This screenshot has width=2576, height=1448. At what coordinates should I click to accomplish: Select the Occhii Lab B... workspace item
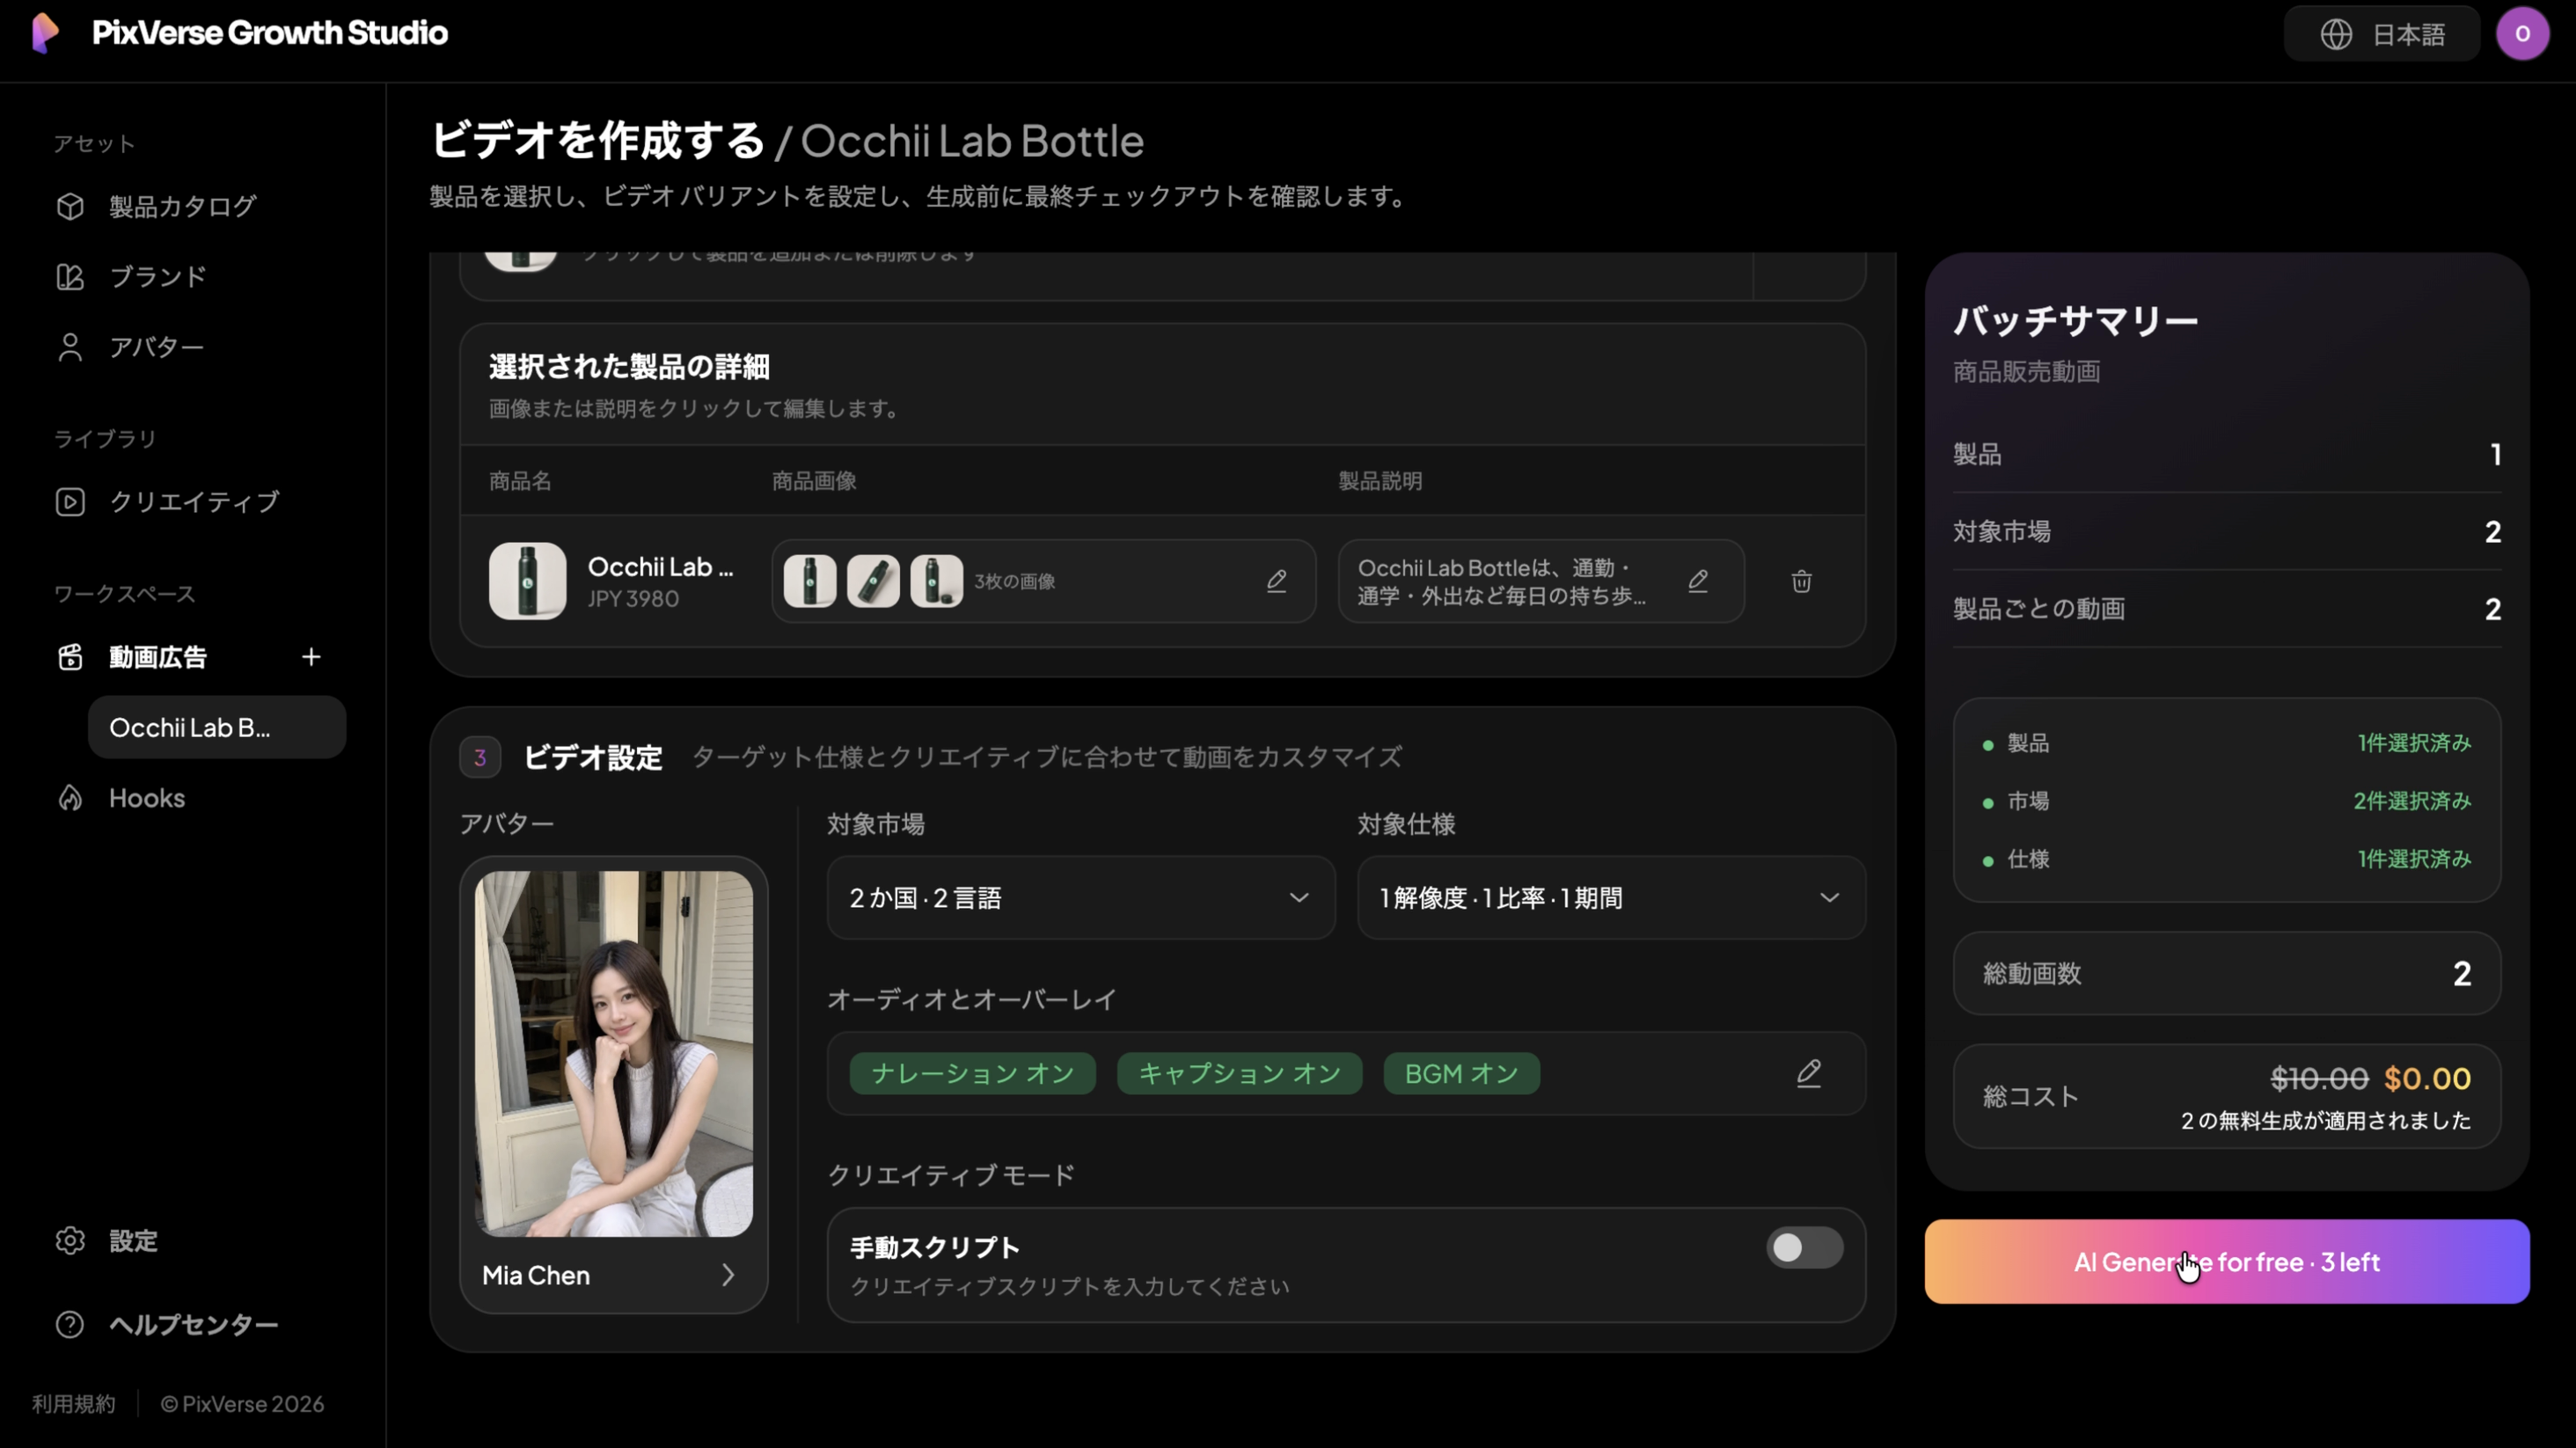coord(217,728)
